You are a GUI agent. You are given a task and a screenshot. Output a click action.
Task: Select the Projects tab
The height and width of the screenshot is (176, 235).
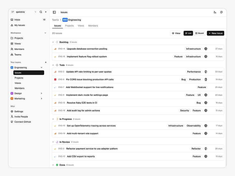(69, 26)
